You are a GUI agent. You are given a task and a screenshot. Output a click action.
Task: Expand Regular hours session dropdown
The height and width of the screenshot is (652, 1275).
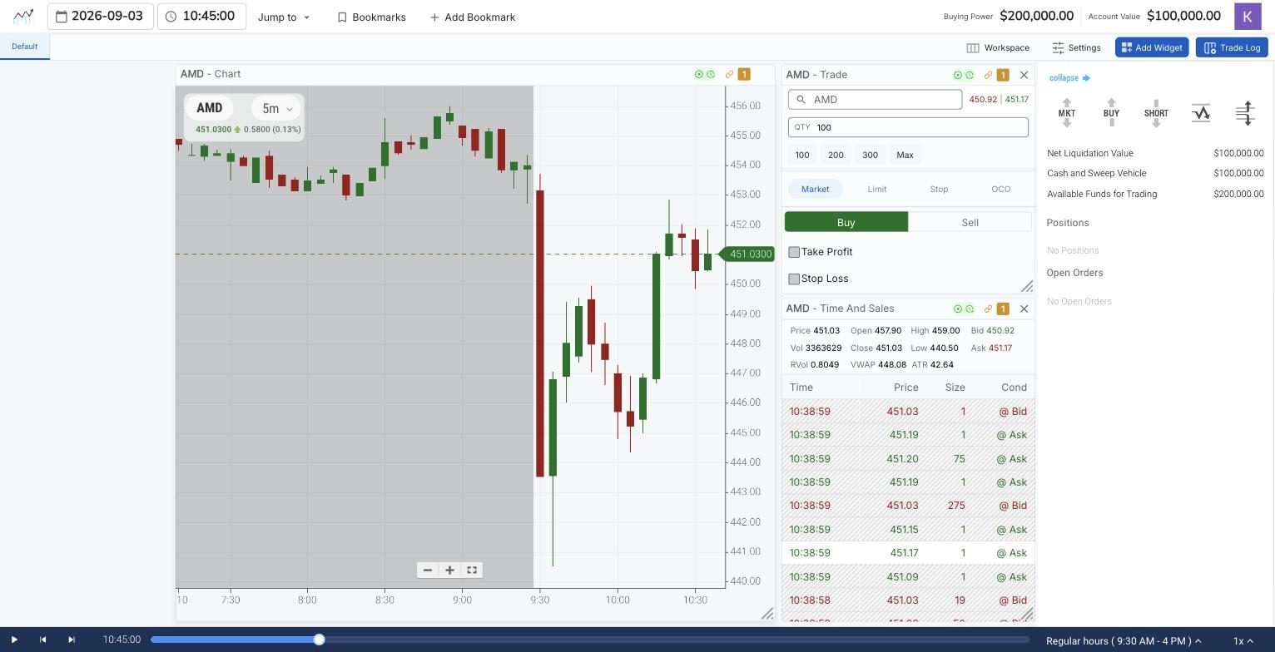click(1124, 640)
